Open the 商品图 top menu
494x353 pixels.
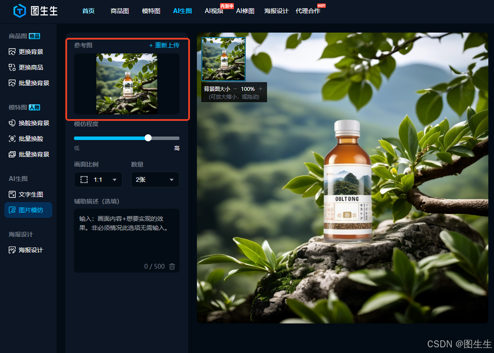click(120, 11)
